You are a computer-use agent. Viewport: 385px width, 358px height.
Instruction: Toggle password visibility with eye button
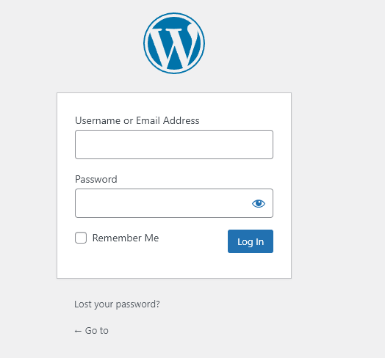point(259,203)
